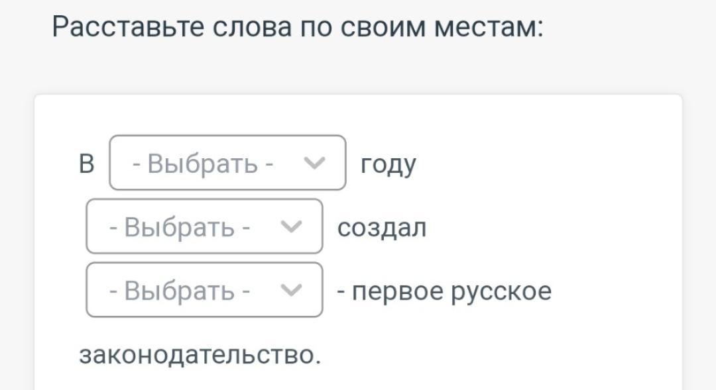
Task: Click the word "русское"
Action: coord(501,291)
